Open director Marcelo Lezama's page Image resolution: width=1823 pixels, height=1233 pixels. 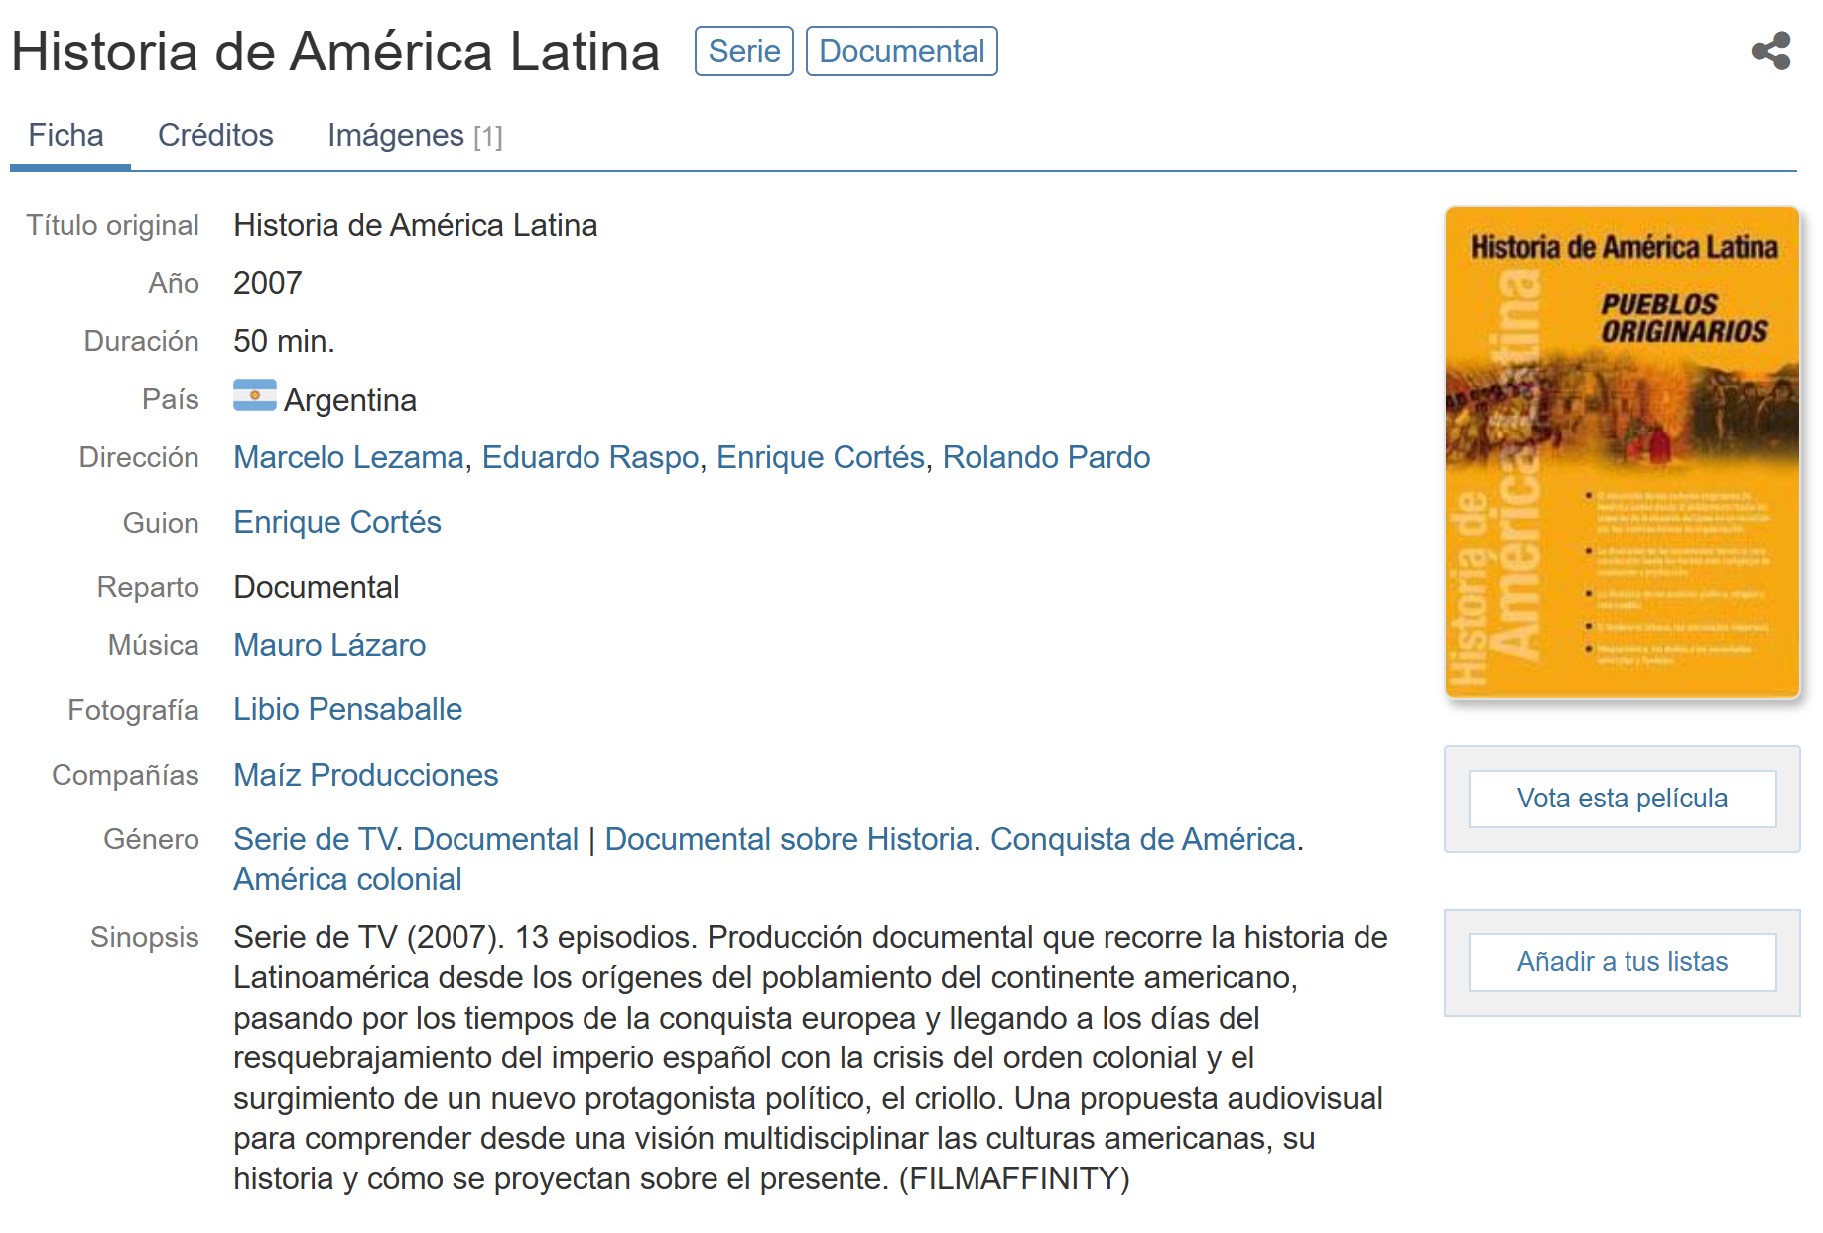tap(348, 457)
